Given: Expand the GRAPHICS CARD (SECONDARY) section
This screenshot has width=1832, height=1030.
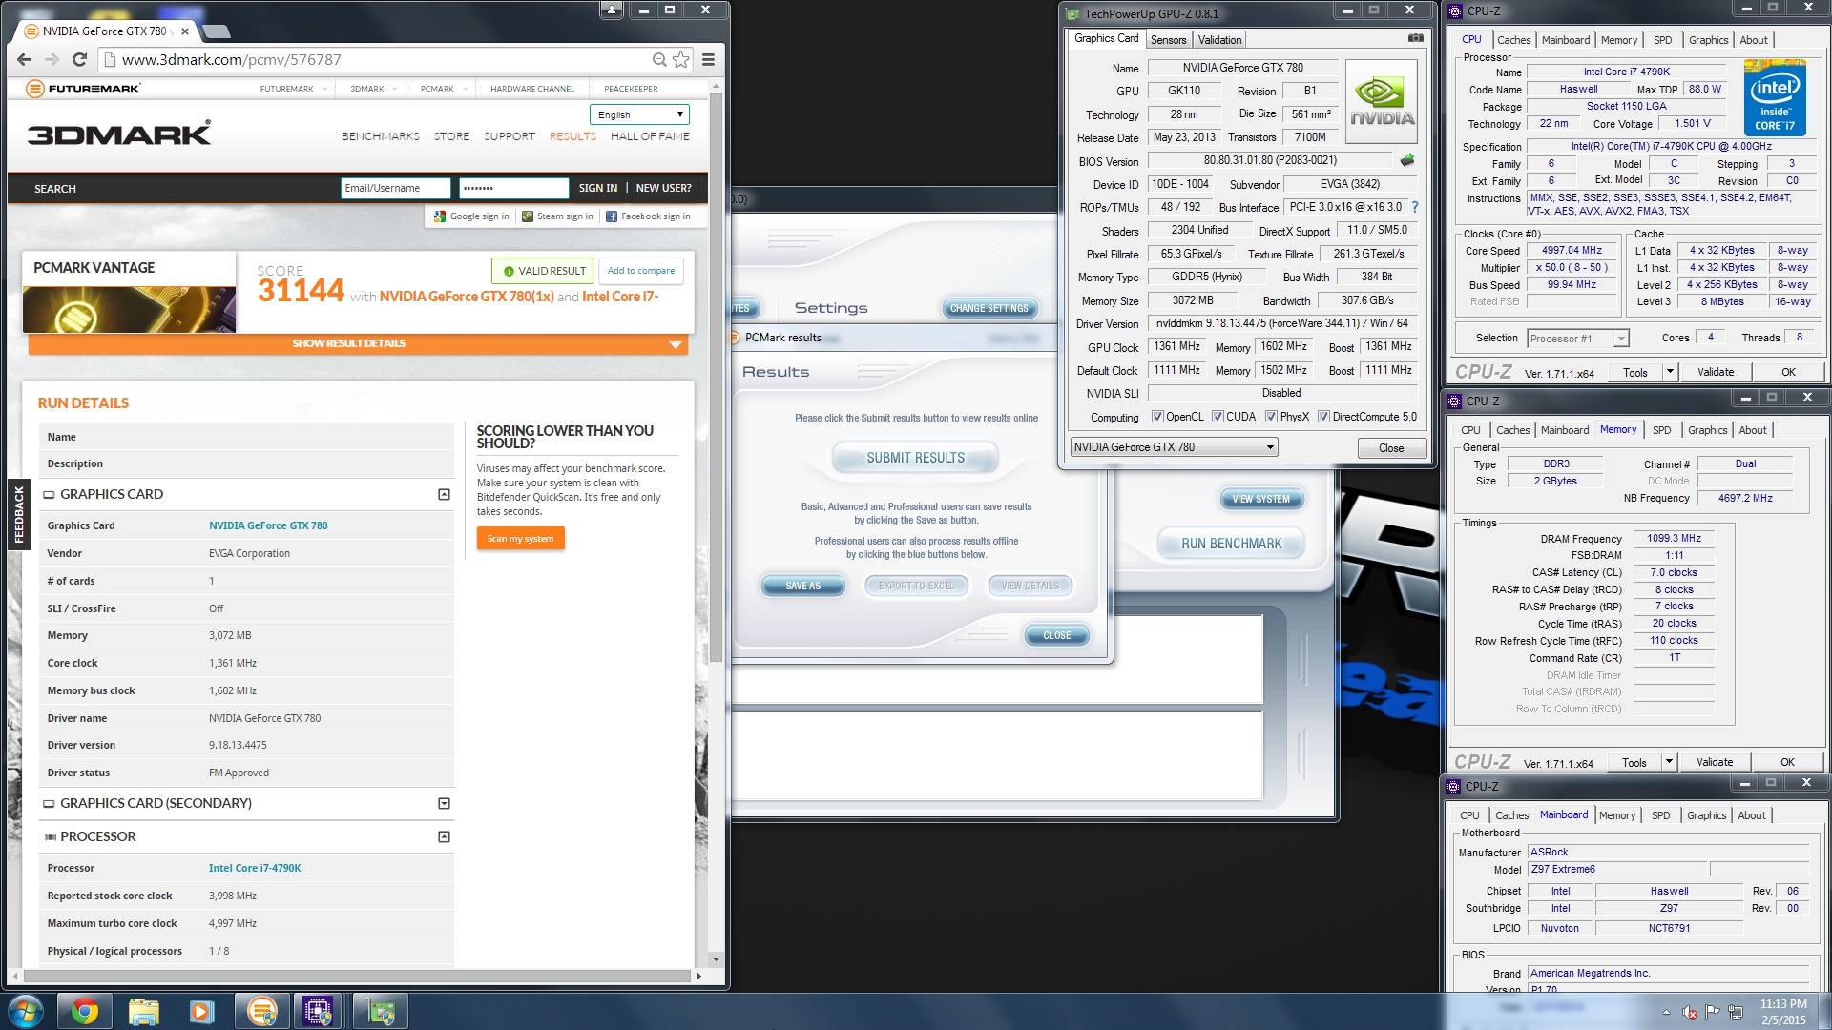Looking at the screenshot, I should point(444,803).
